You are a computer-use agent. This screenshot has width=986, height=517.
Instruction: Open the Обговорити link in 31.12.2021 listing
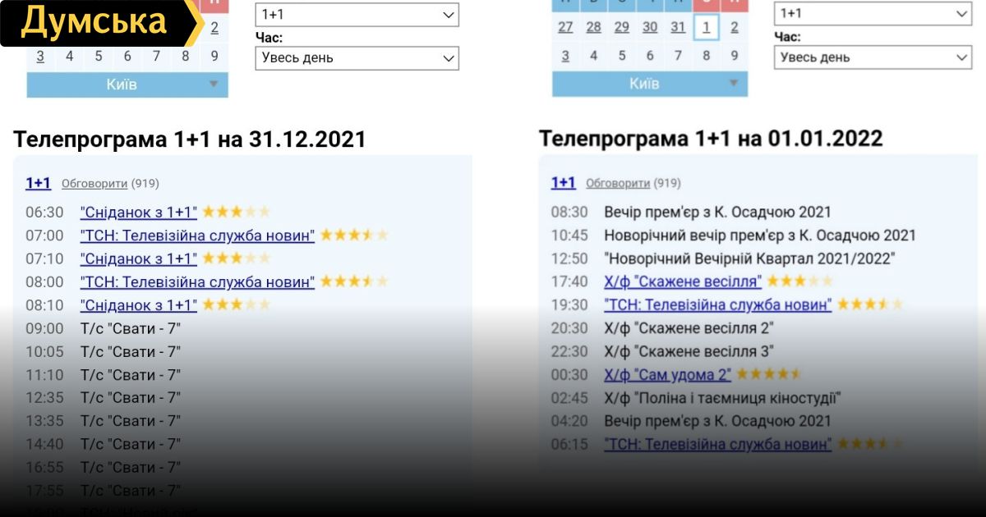(94, 184)
